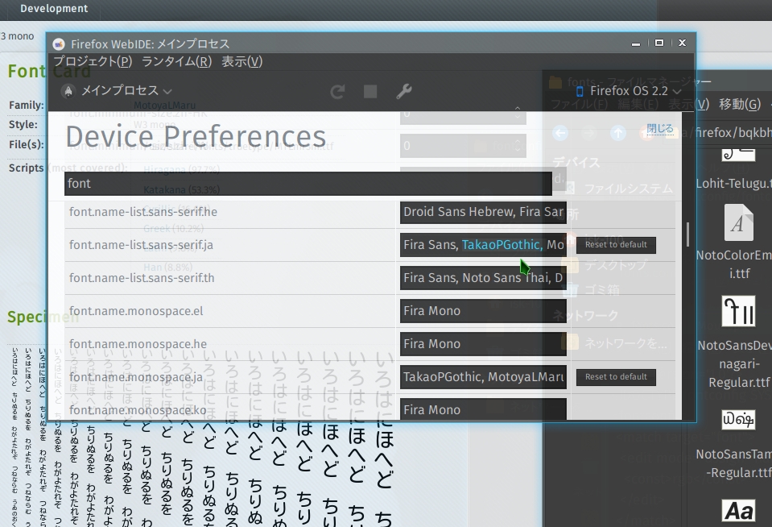Image resolution: width=772 pixels, height=527 pixels.
Task: Edit the font.name-list.sans-serif.ja value field
Action: click(x=483, y=245)
